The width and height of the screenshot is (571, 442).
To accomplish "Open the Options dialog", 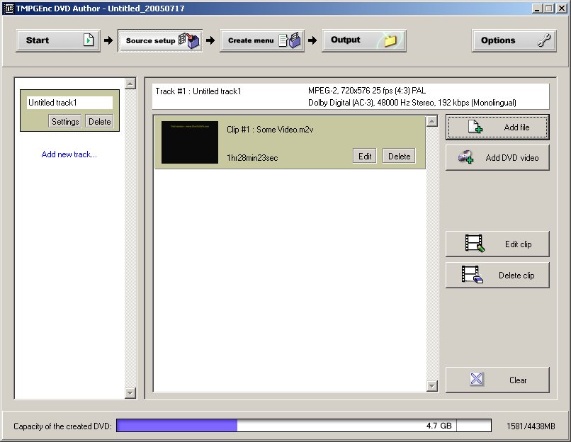I will [514, 40].
